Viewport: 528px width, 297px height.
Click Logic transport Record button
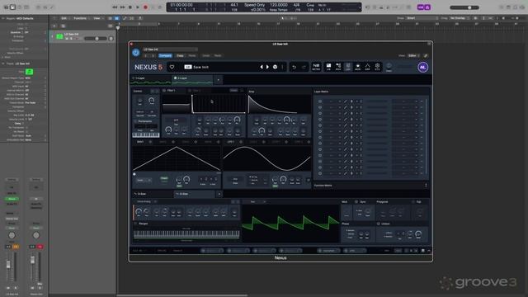pyautogui.click(x=145, y=7)
